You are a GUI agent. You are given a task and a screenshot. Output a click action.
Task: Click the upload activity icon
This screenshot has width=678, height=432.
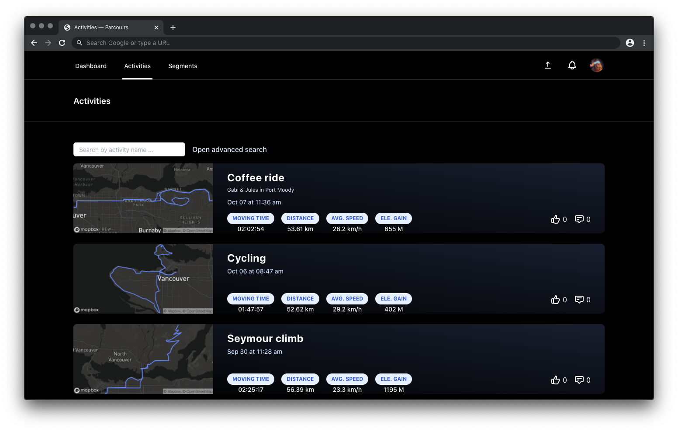(547, 65)
